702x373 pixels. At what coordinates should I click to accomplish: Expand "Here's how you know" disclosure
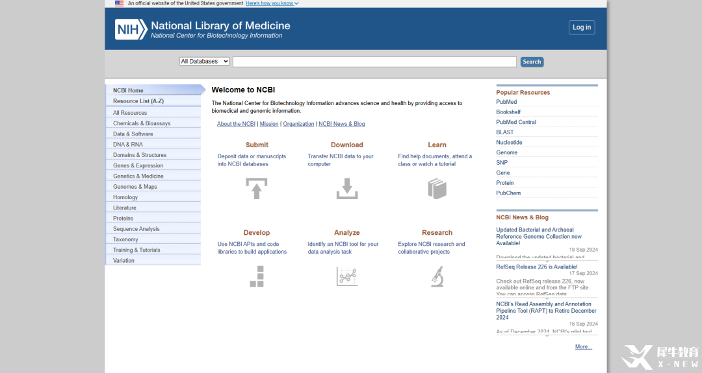pyautogui.click(x=272, y=3)
